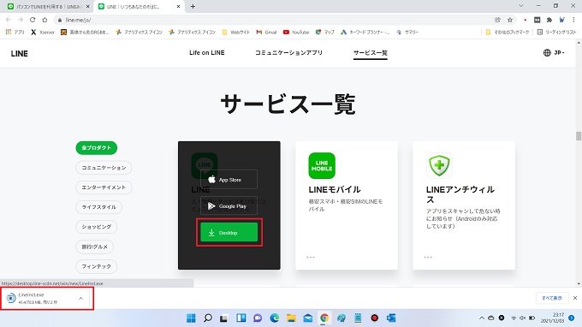Open the clock showing 23:17

coord(553,318)
